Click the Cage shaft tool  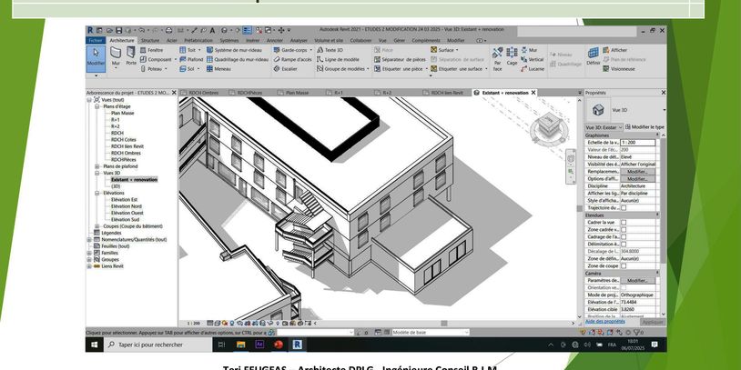[x=512, y=56]
